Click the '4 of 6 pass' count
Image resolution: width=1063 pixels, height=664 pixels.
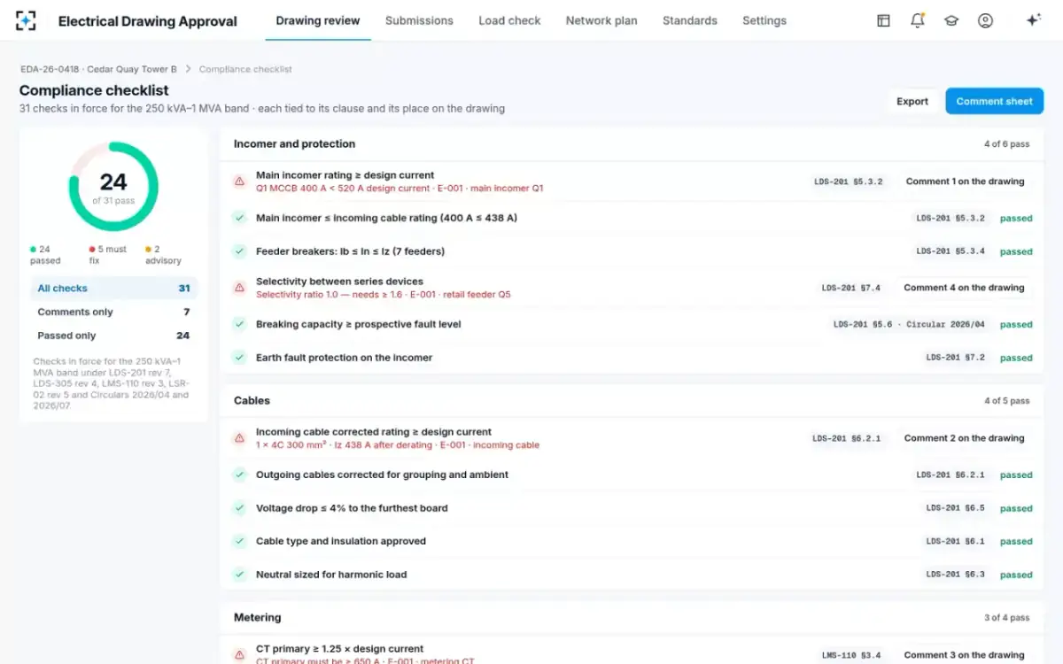point(1007,144)
